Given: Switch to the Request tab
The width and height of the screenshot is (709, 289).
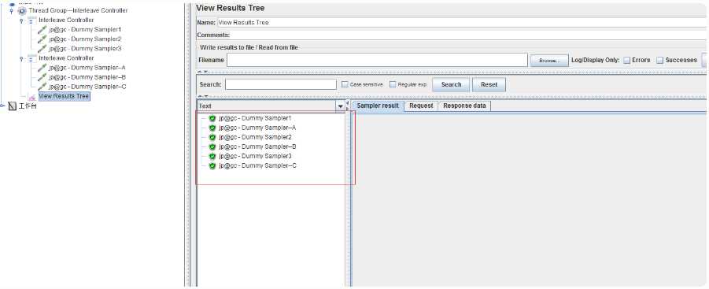Looking at the screenshot, I should click(x=421, y=106).
